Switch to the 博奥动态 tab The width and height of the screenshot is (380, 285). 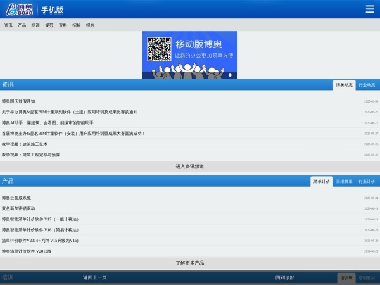344,85
